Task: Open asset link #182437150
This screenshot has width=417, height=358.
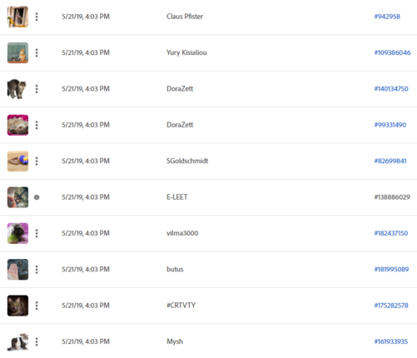Action: point(391,233)
